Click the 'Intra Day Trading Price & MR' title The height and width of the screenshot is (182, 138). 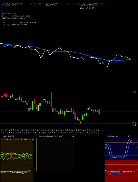51,136
